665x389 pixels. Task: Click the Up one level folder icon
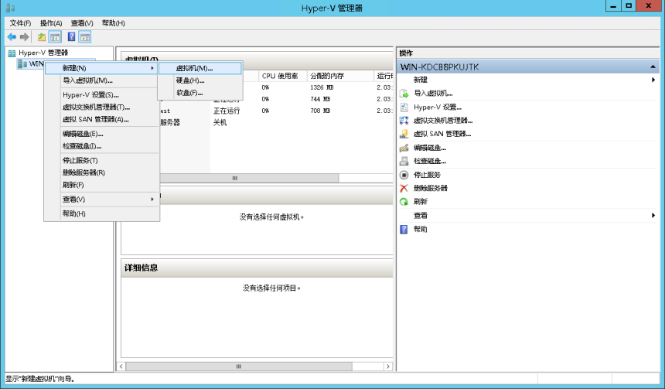[42, 37]
